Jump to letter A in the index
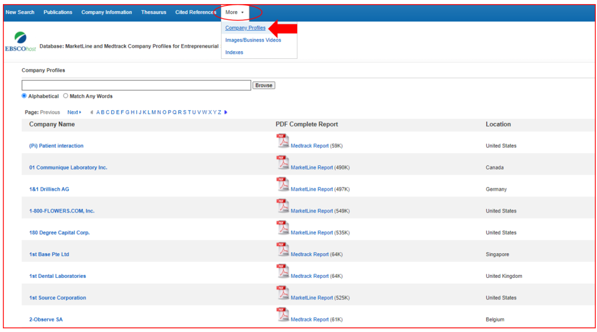 pyautogui.click(x=98, y=112)
